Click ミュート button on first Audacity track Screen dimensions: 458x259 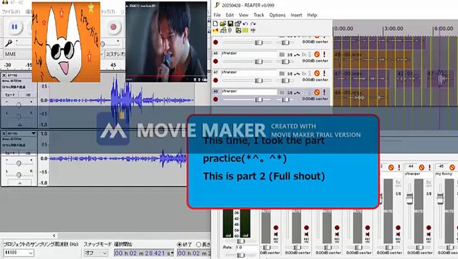point(10,95)
